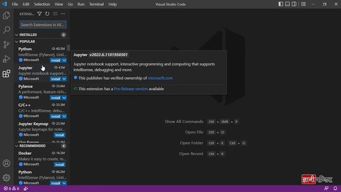Image resolution: width=341 pixels, height=192 pixels.
Task: Install the C/C++ extension
Action: click(55, 116)
